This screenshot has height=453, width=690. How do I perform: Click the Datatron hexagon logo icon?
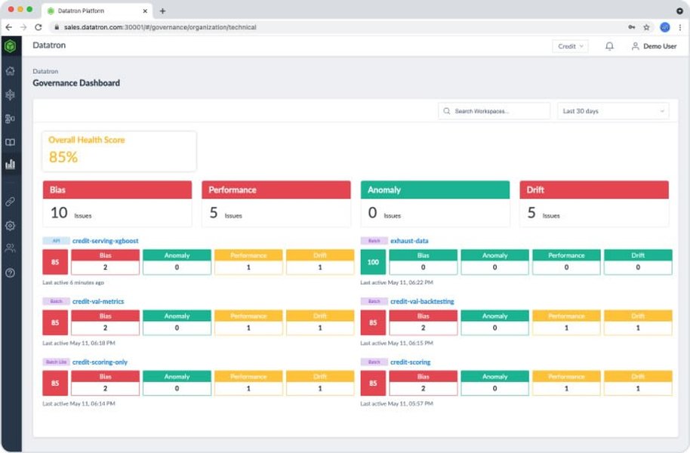point(10,46)
